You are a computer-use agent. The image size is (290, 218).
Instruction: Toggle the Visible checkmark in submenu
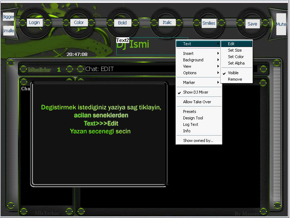tap(233, 73)
